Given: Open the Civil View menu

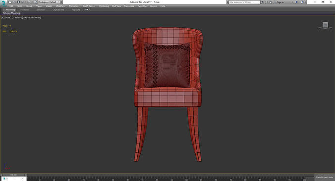Looking at the screenshot, I should (116, 6).
